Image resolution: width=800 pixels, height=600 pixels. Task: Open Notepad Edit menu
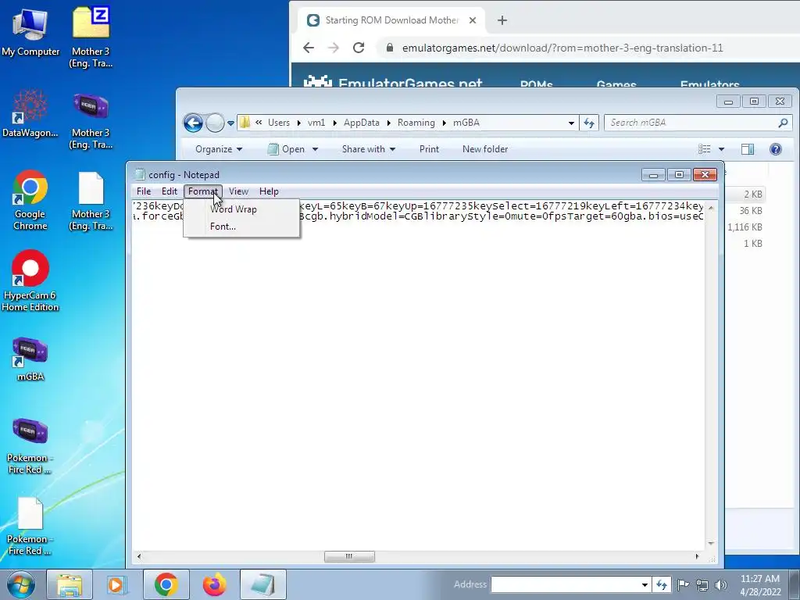pyautogui.click(x=170, y=191)
